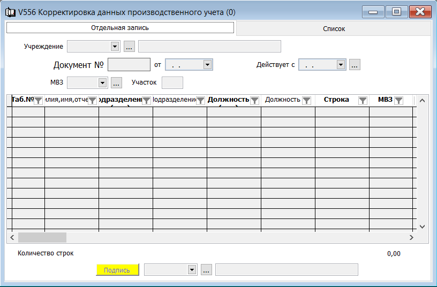This screenshot has width=437, height=287.
Task: Click filter icon in Строка column header
Action: (x=363, y=100)
